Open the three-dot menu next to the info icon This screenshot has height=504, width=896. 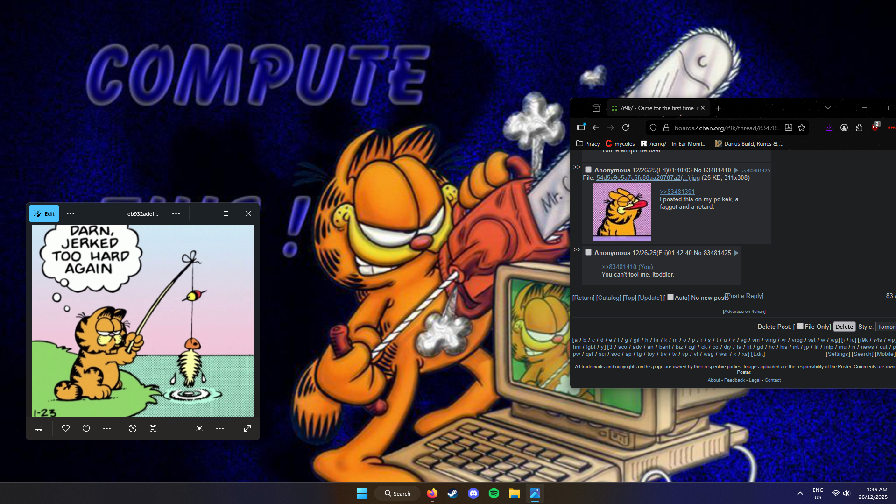[107, 428]
